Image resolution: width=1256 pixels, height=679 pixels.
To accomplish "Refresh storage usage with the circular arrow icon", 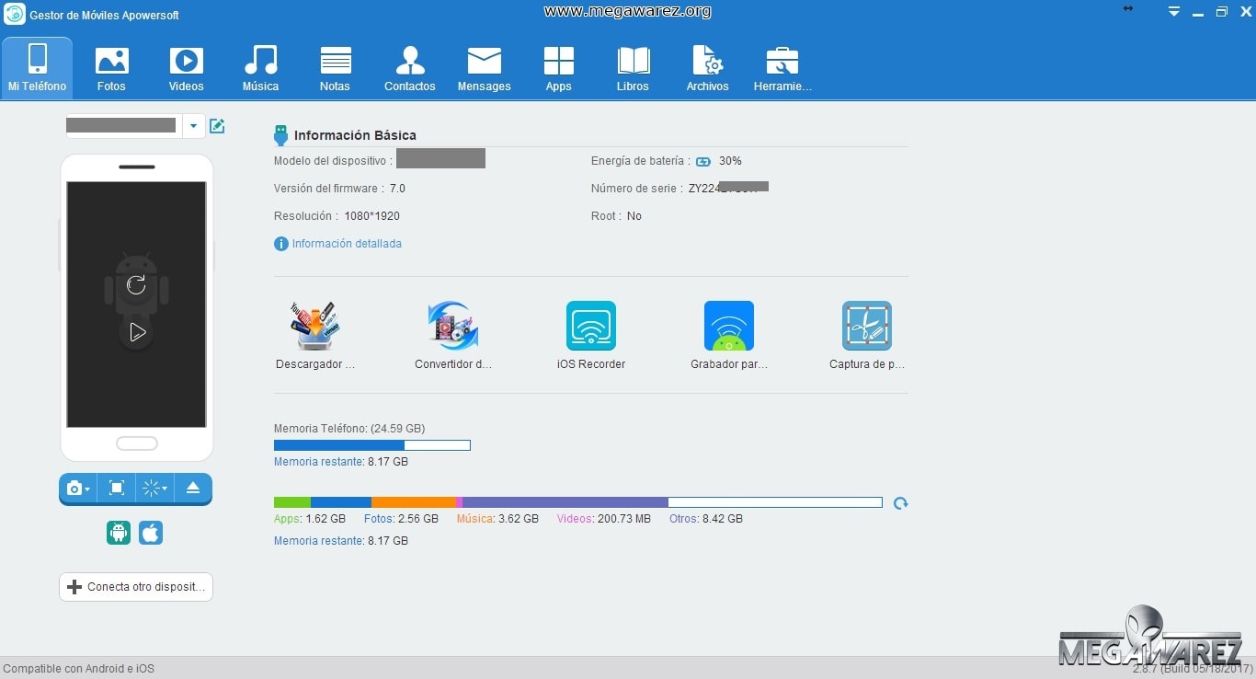I will tap(901, 503).
